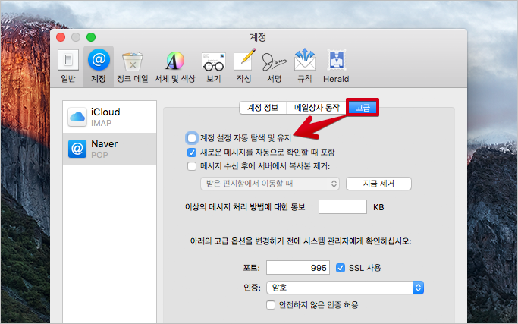This screenshot has height=324, width=518.
Task: Click the iCloud cloud icon
Action: pyautogui.click(x=77, y=117)
